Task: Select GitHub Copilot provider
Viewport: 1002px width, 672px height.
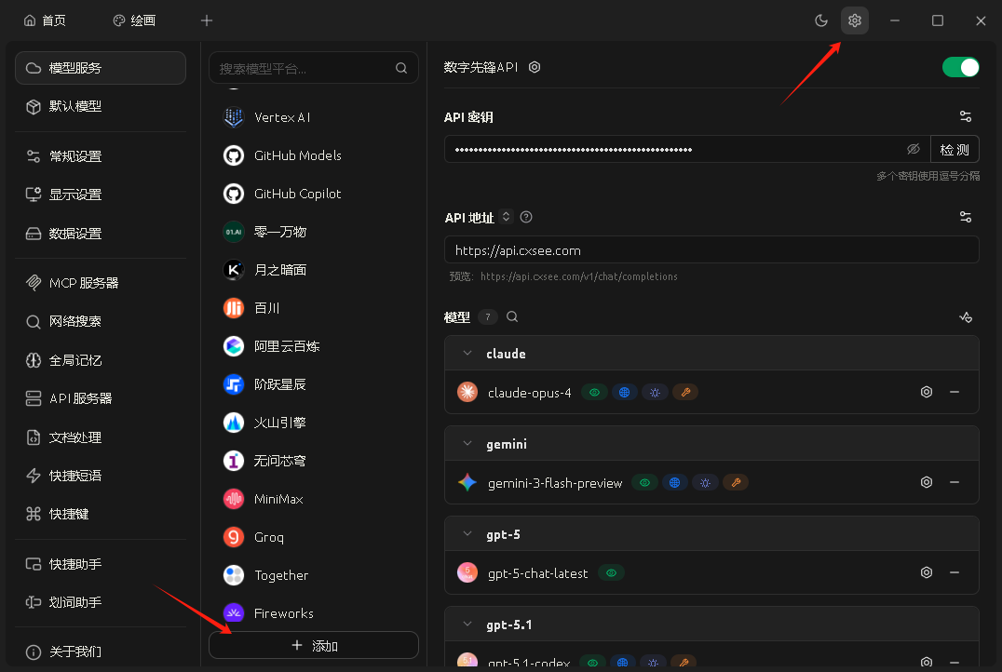Action: (x=297, y=194)
